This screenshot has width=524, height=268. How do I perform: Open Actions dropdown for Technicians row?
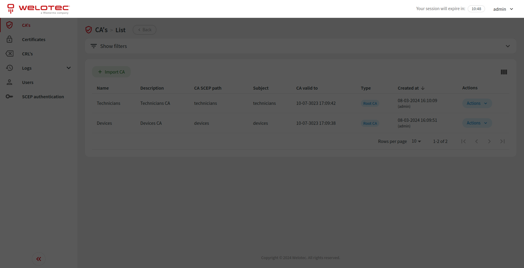tap(477, 103)
